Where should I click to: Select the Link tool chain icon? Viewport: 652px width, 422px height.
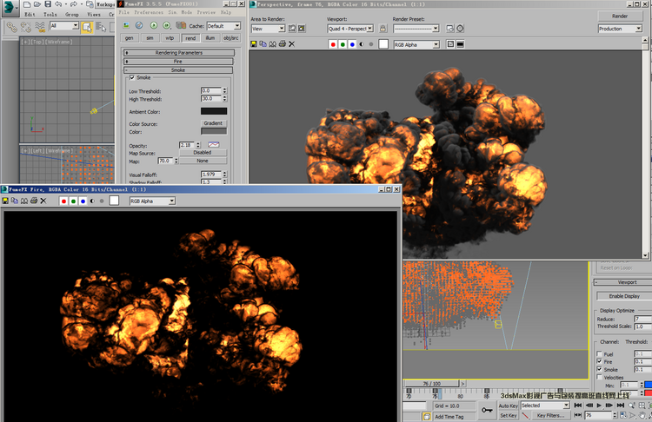click(x=11, y=27)
